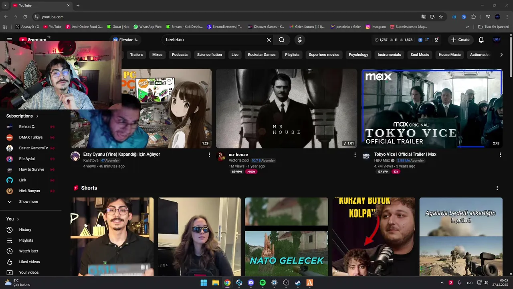Open the Chrome apps grid in bookmarks bar
513x289 pixels.
coord(5,27)
